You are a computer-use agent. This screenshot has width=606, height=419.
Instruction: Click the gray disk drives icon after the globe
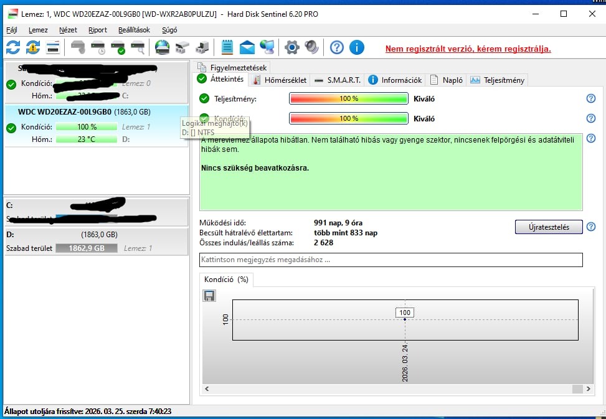click(x=182, y=47)
